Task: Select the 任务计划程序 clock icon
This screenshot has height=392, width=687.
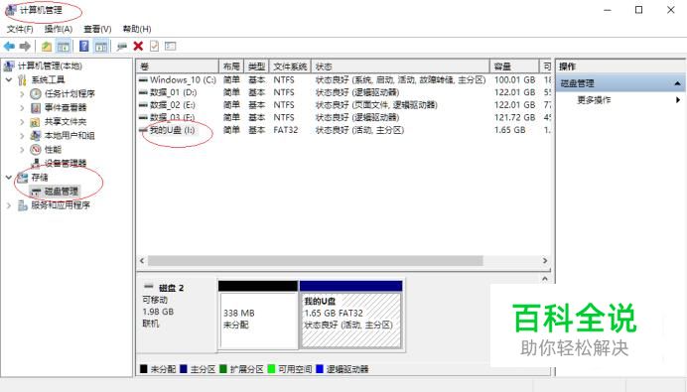Action: coord(36,93)
